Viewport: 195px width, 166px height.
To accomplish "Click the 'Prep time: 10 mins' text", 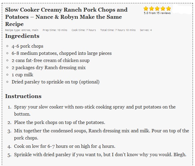I will (55, 30).
